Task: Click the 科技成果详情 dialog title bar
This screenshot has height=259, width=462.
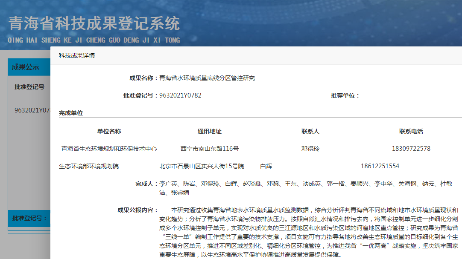Action: point(77,55)
